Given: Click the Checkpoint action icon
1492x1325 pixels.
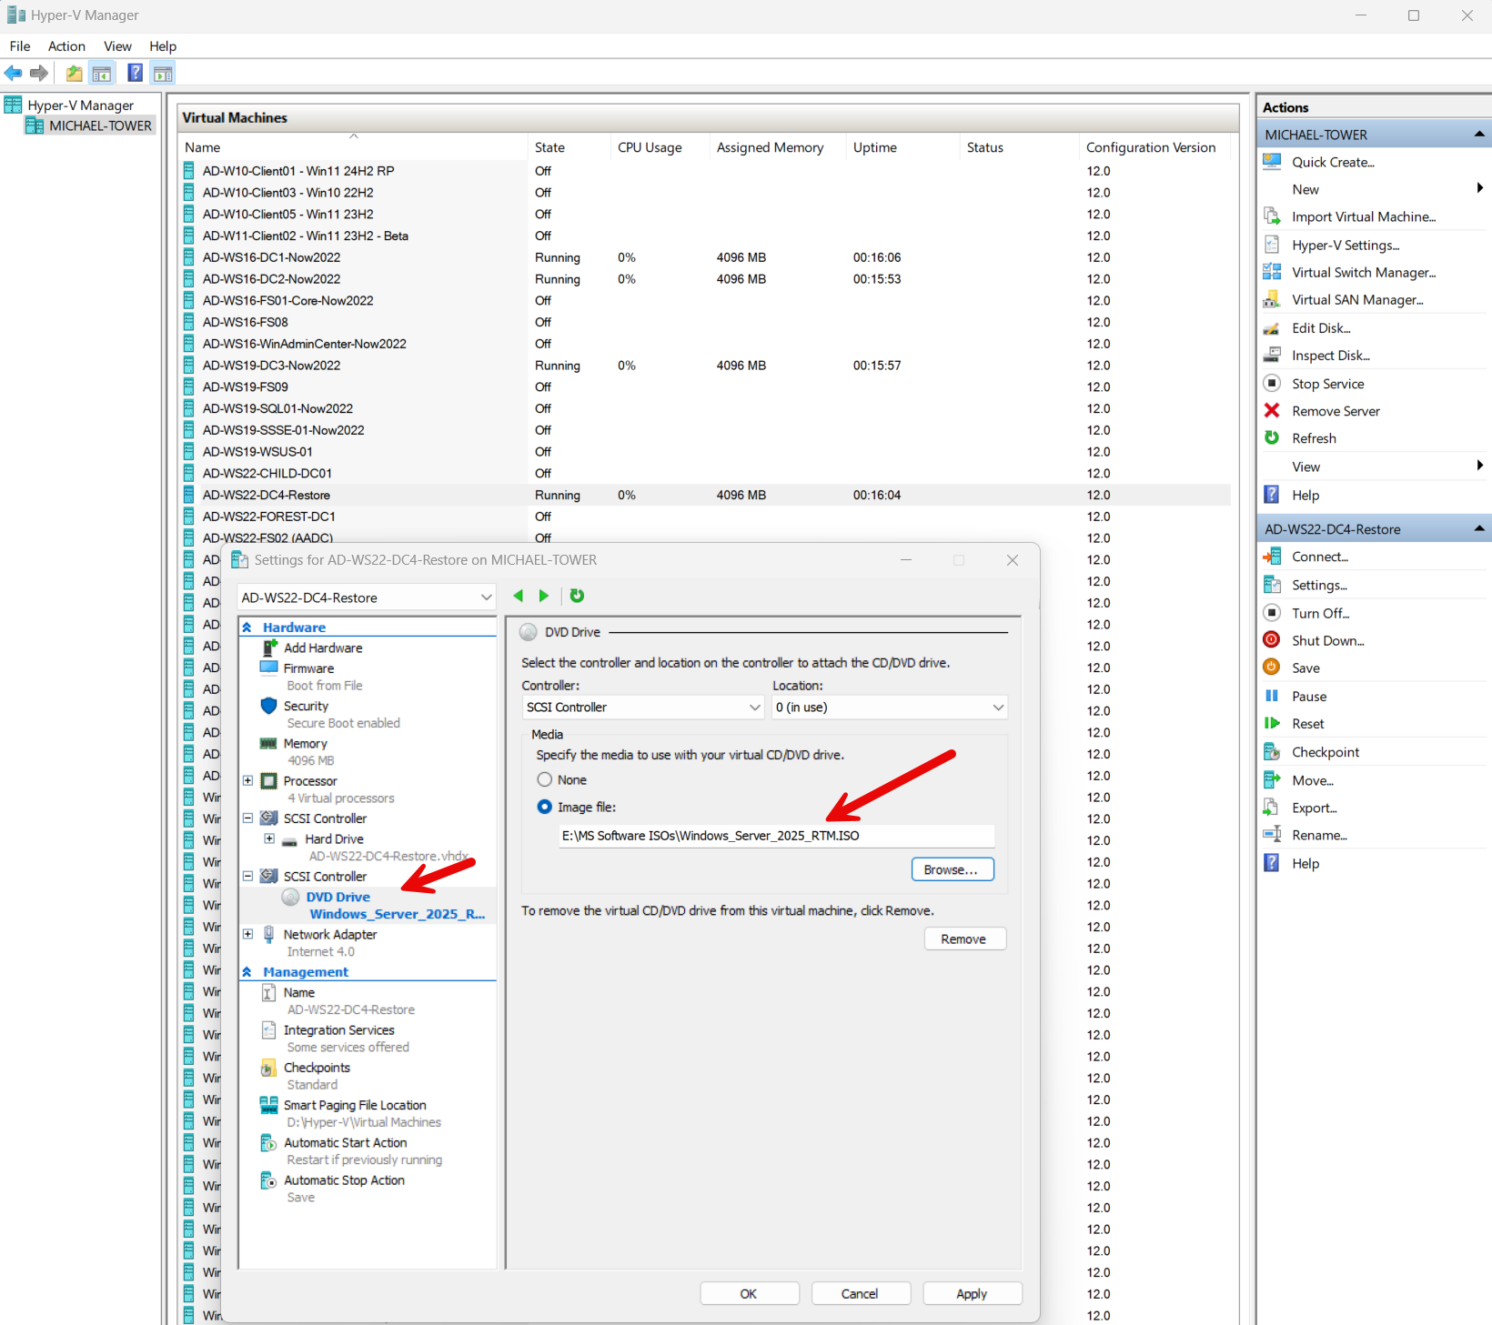Looking at the screenshot, I should pyautogui.click(x=1272, y=752).
